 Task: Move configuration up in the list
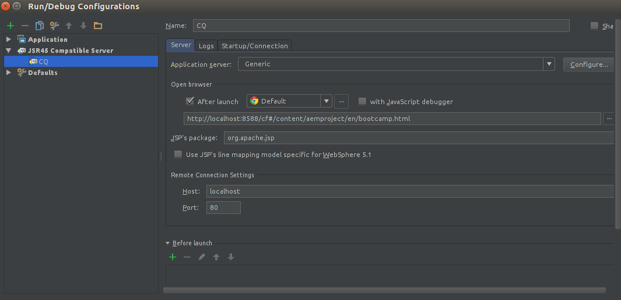point(69,26)
